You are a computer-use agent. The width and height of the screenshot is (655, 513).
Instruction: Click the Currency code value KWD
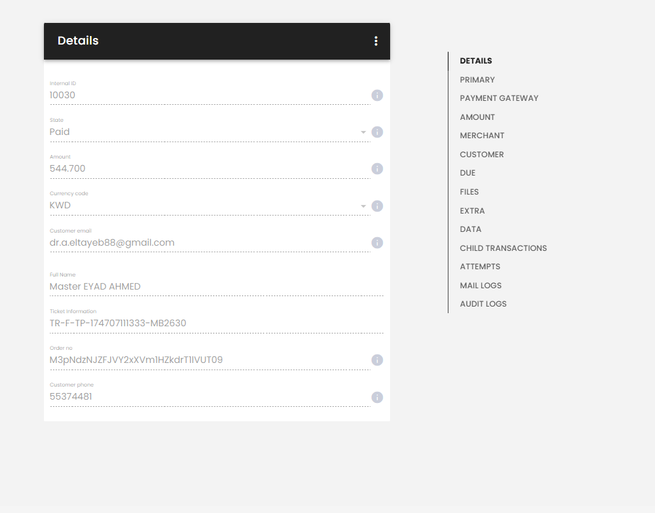(60, 205)
